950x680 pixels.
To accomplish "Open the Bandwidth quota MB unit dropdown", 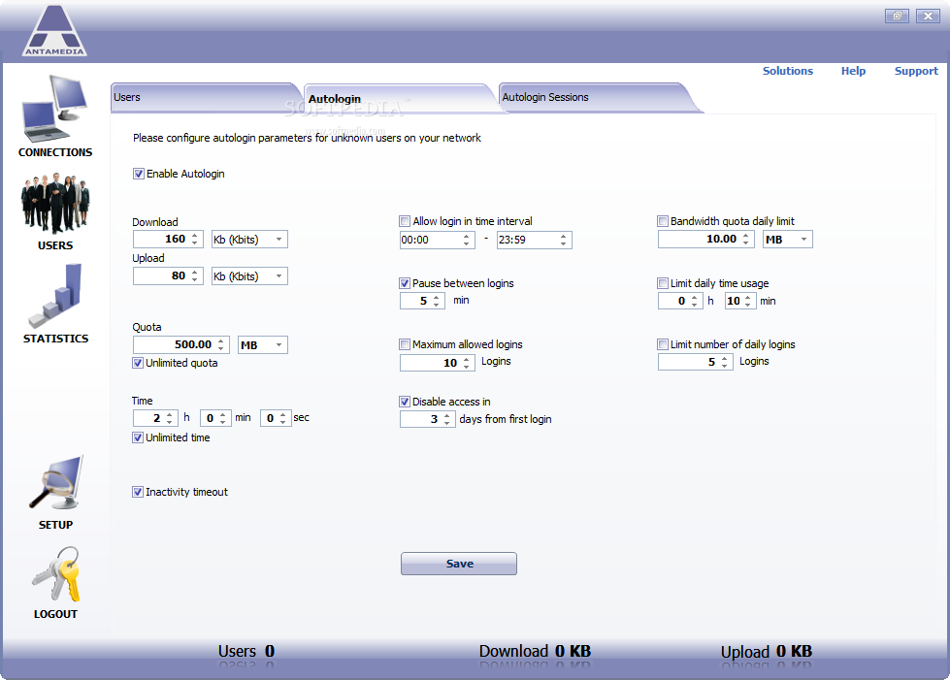I will (x=787, y=240).
